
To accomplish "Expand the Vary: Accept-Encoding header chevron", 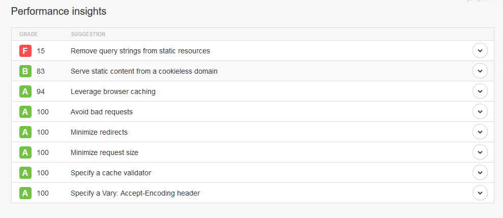I will (480, 193).
